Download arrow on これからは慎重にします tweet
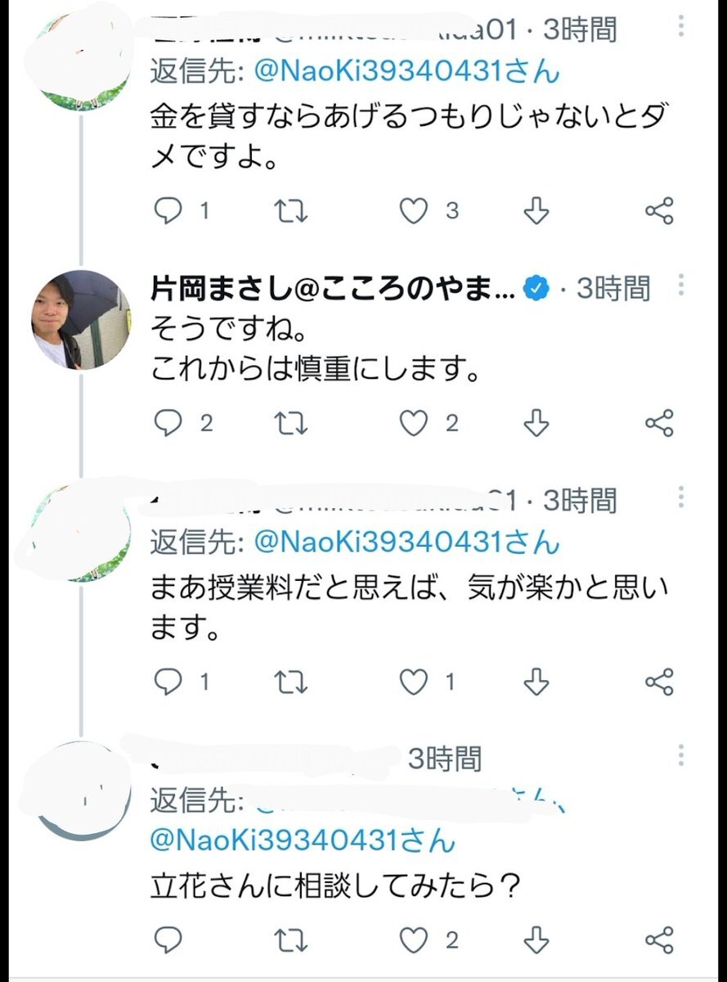This screenshot has height=982, width=727. (536, 423)
